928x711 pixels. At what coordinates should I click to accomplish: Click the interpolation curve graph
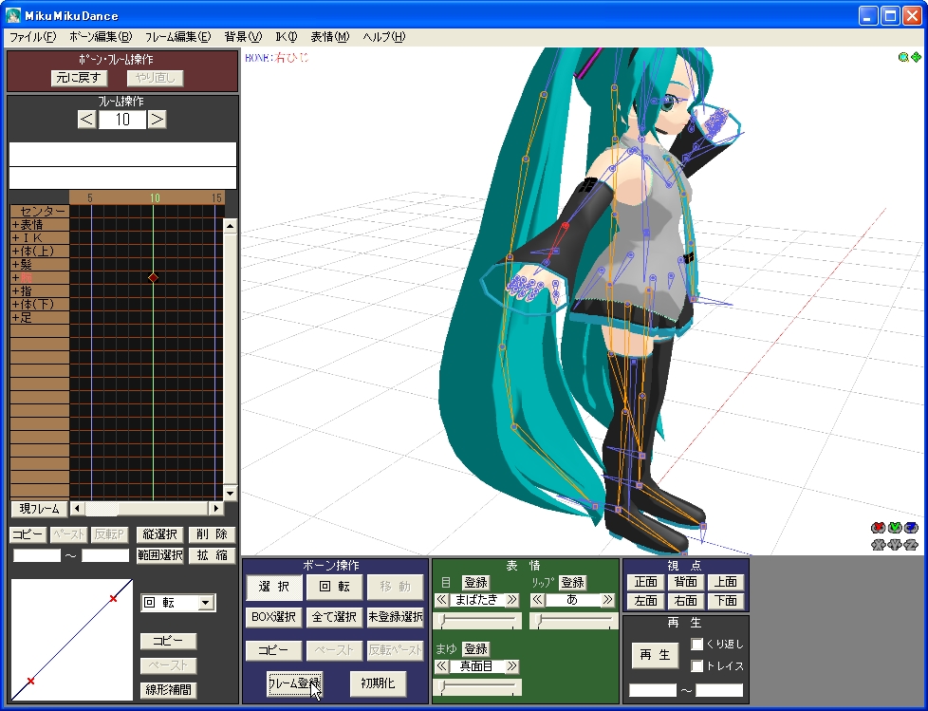[x=71, y=640]
